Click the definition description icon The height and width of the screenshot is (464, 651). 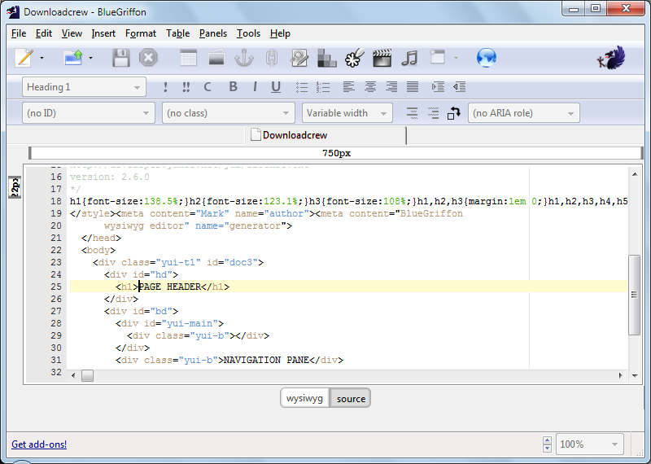pos(433,113)
